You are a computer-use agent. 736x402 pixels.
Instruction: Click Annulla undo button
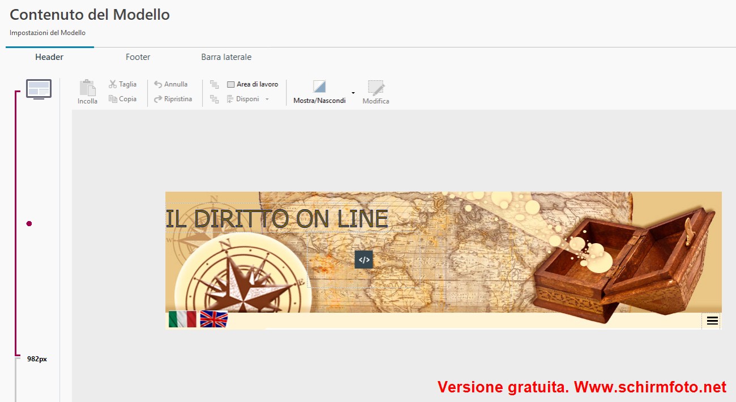point(171,84)
